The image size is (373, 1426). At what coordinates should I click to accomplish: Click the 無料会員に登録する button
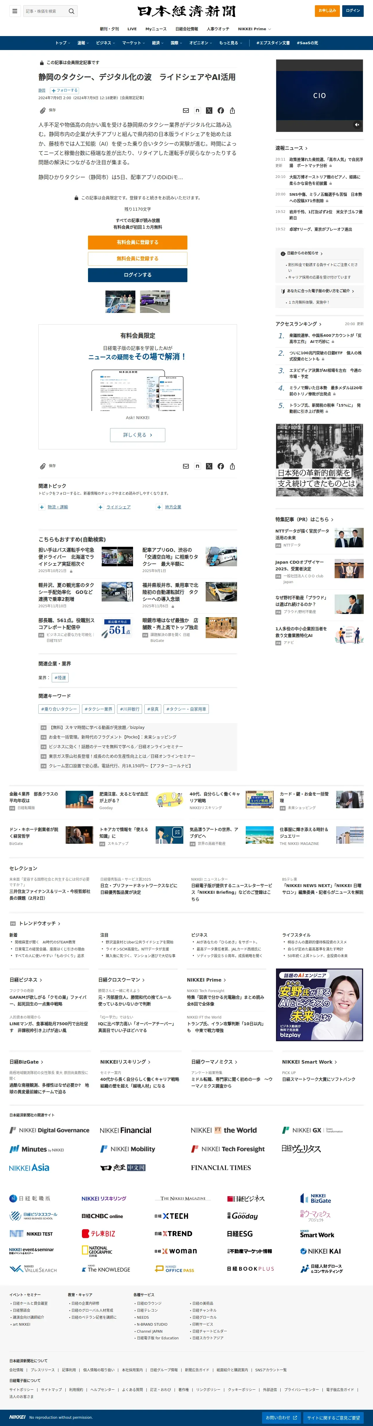point(138,259)
